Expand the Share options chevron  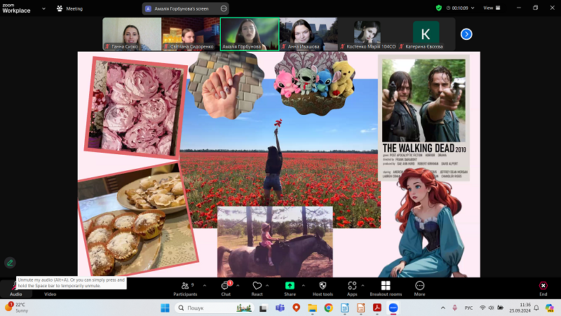(304, 286)
